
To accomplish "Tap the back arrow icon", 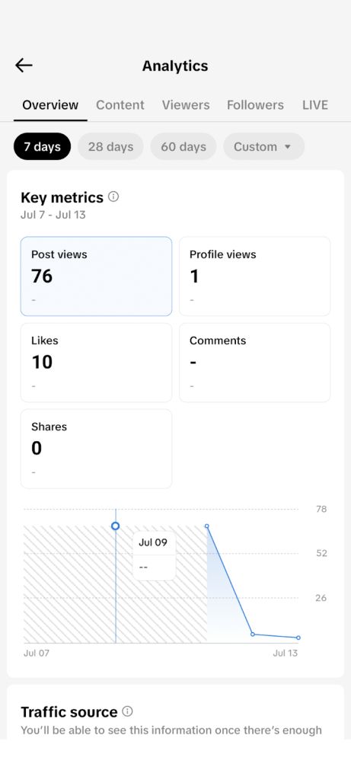I will click(x=24, y=66).
